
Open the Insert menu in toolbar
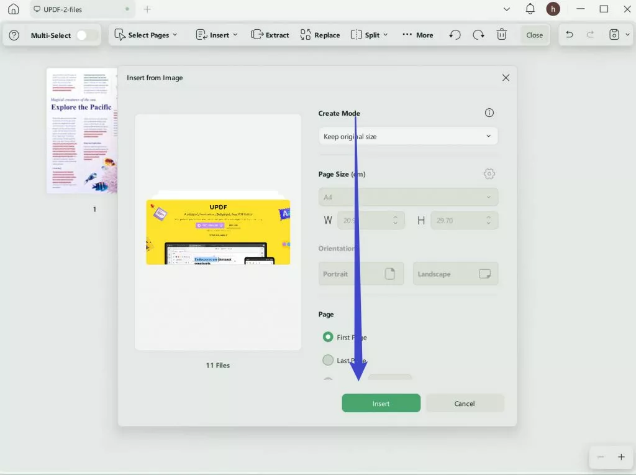point(217,35)
